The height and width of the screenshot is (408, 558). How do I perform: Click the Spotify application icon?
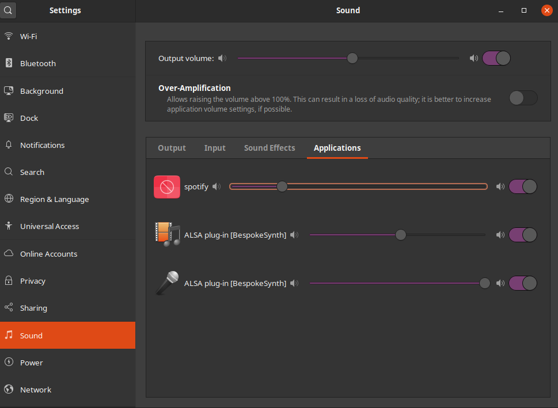pos(166,186)
